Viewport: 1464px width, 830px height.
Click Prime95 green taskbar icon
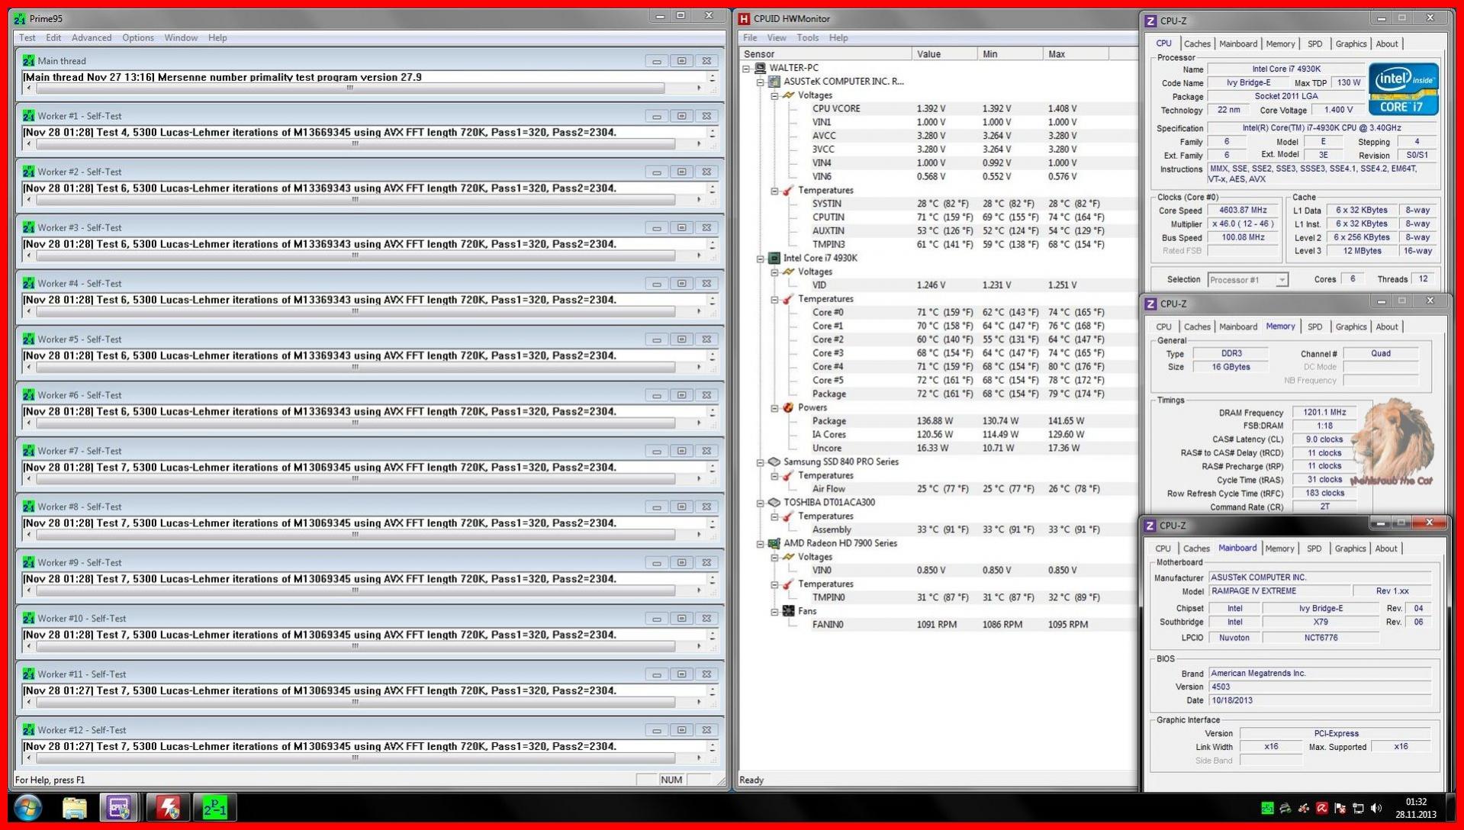(x=214, y=808)
